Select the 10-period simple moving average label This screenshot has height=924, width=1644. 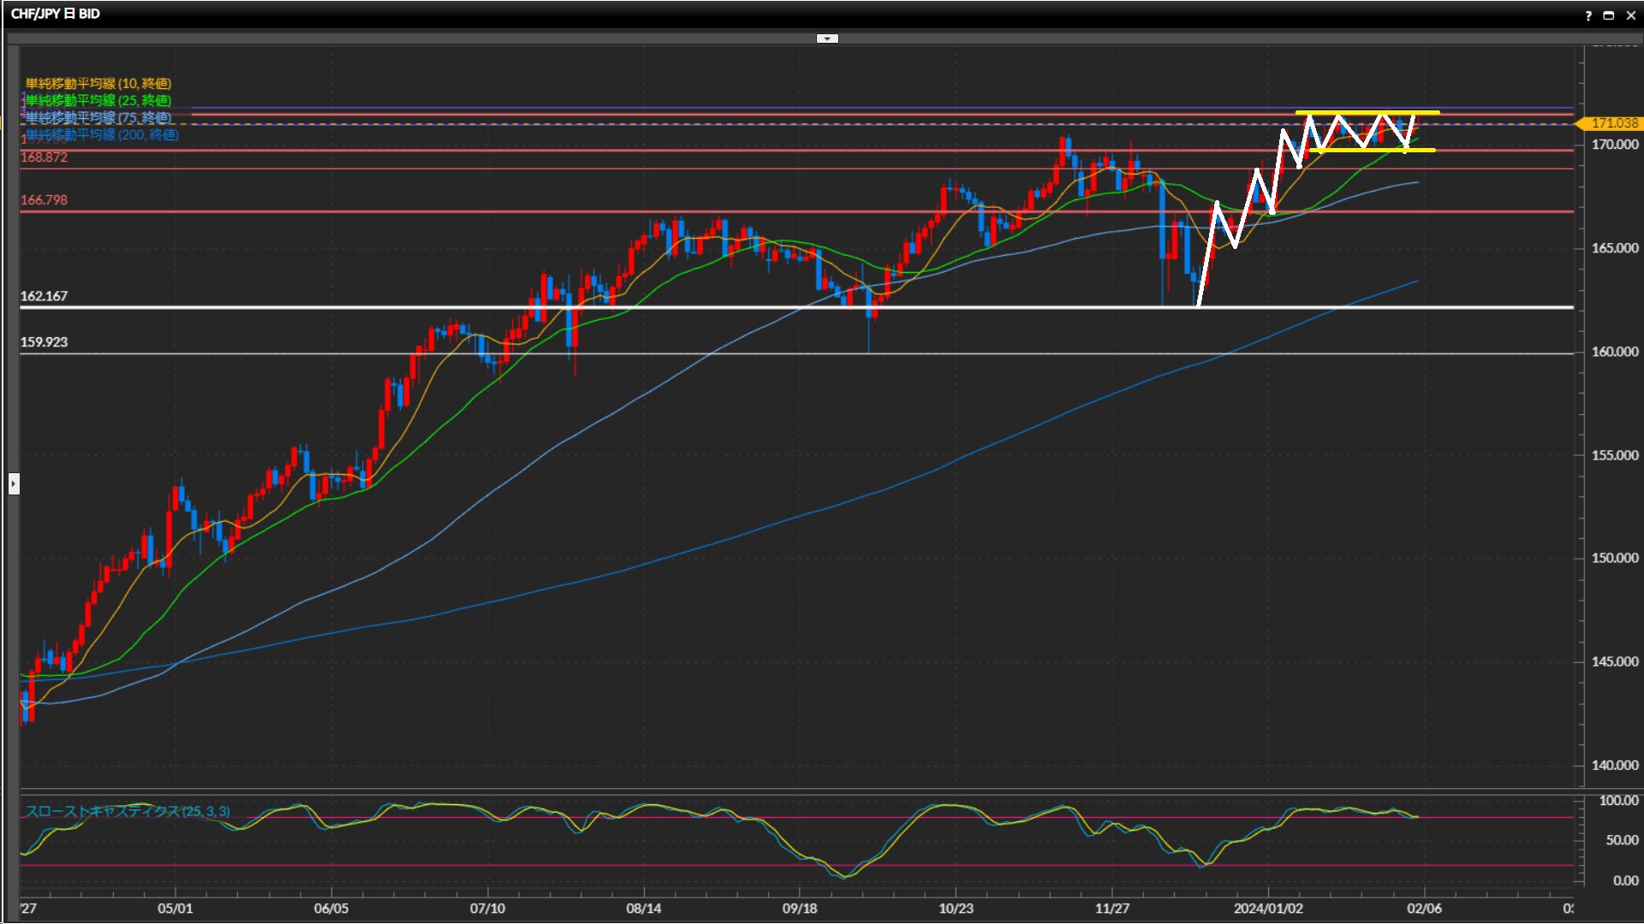tap(98, 83)
